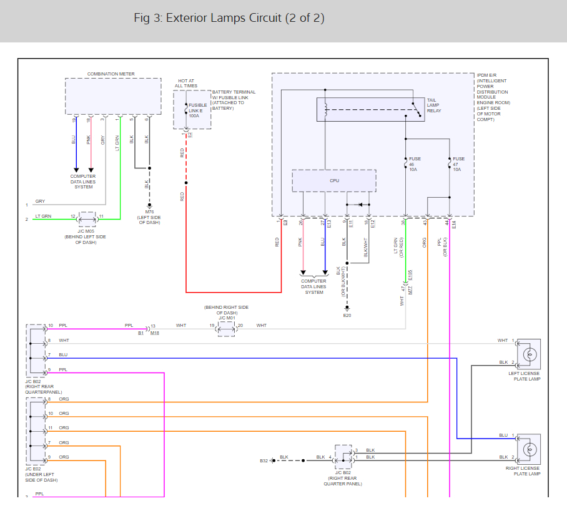This screenshot has height=506, width=567.
Task: Select the LEFT LICENSE PLATE LAMP label
Action: coord(525,376)
